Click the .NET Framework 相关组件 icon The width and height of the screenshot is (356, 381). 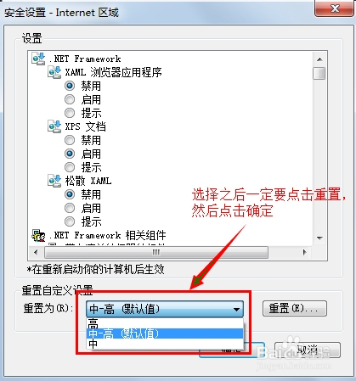(39, 235)
